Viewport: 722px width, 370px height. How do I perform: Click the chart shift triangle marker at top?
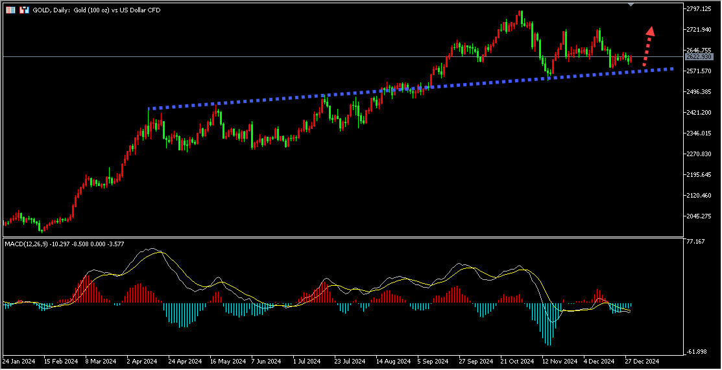[631, 4]
